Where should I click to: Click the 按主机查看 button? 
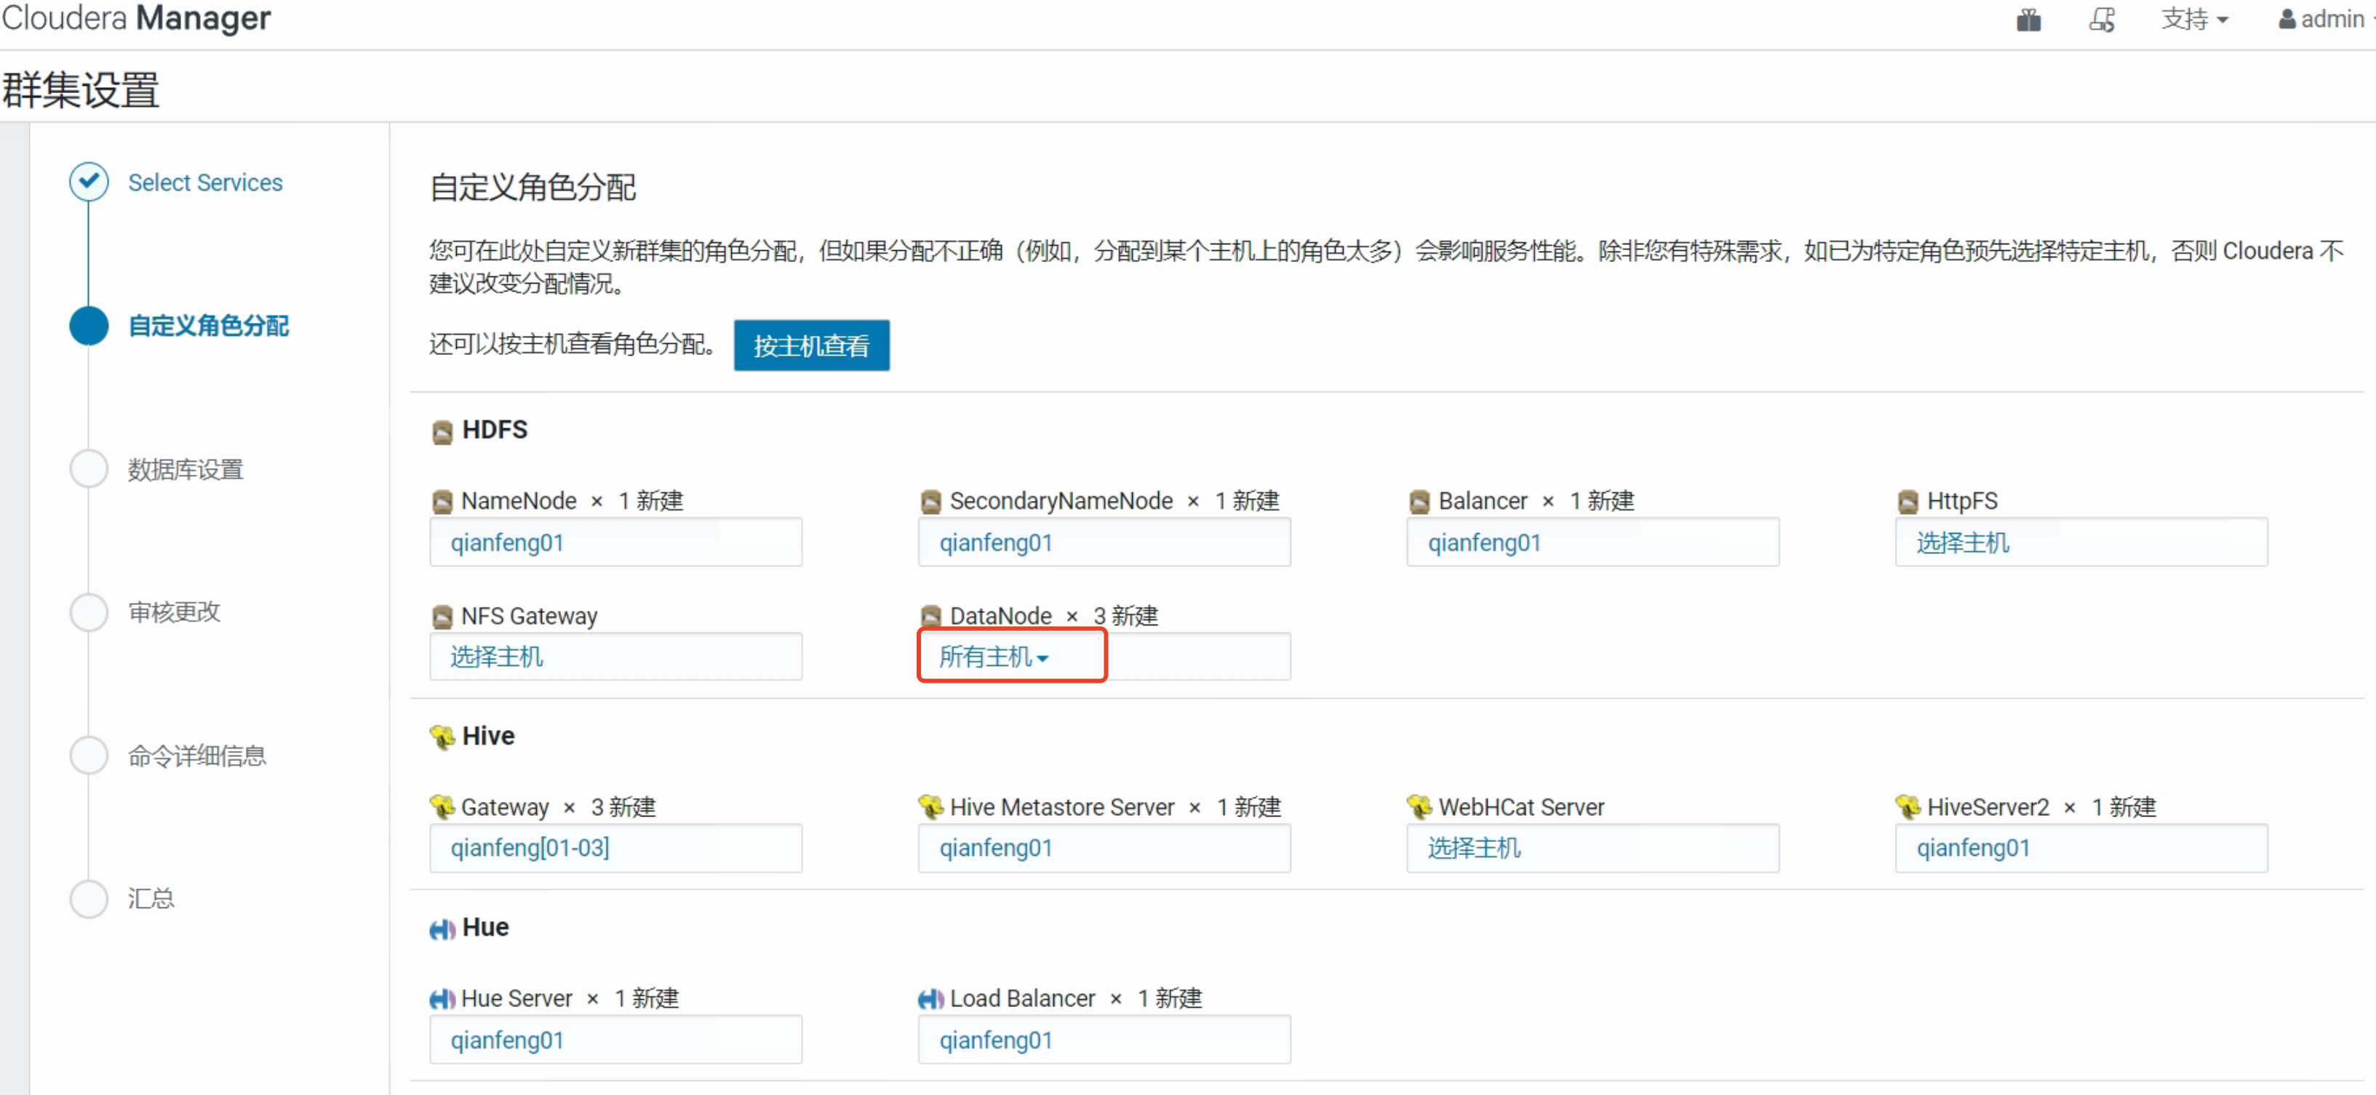[810, 345]
